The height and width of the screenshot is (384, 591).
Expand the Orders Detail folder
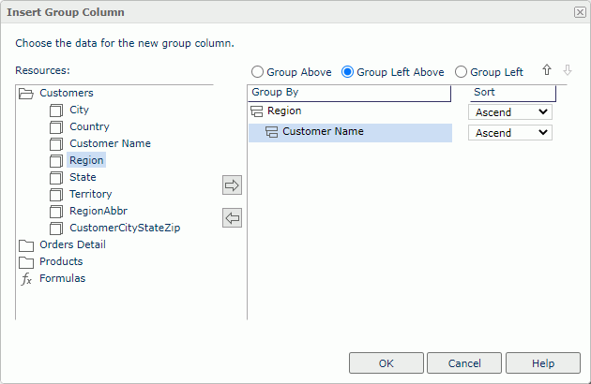pyautogui.click(x=26, y=245)
